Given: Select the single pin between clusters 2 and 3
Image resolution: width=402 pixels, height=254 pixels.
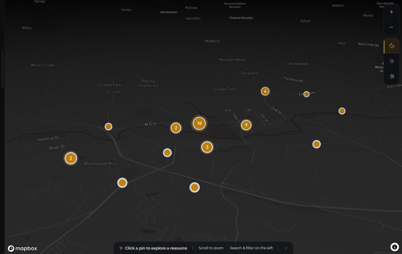Looking at the screenshot, I should pyautogui.click(x=167, y=153).
